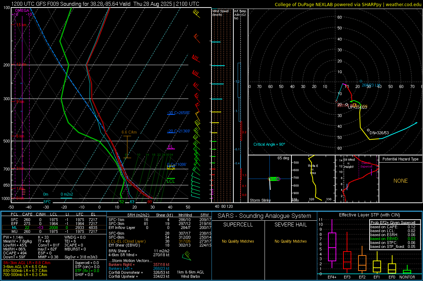Image resolution: width=423 pixels, height=281 pixels.
Task: Click the Theta-E v. Pres panel title
Action: (313, 169)
